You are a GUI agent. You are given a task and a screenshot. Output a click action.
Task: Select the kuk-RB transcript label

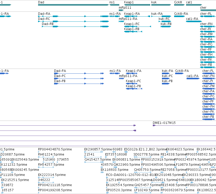click(x=166, y=24)
